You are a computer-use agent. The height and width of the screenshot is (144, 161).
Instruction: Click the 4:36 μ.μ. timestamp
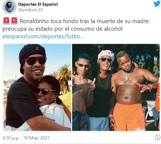point(11,138)
